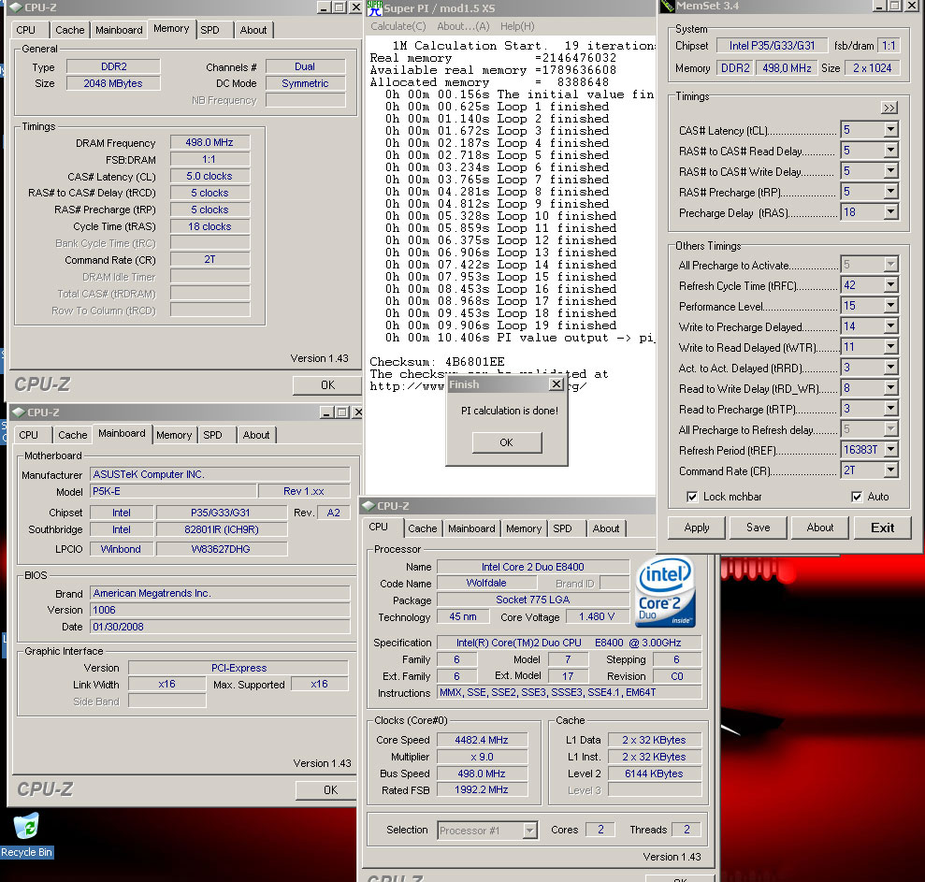Open the Recycle Bin desktop icon
The width and height of the screenshot is (925, 882).
(26, 834)
